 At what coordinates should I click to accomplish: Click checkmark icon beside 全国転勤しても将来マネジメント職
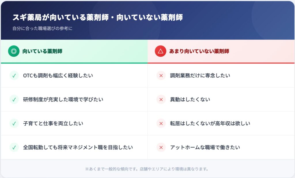[14, 148]
